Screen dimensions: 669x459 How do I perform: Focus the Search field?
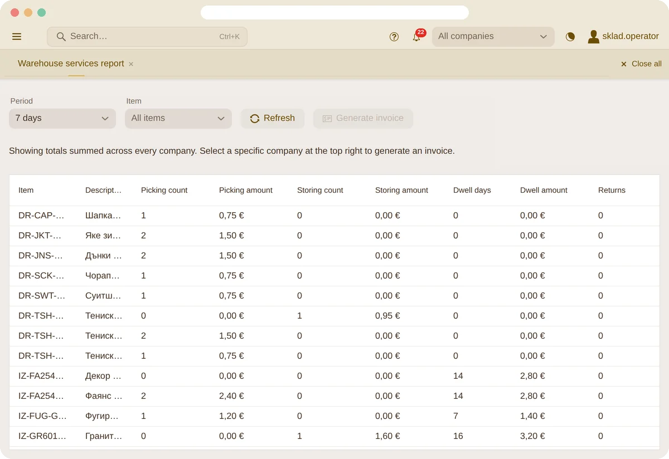coord(147,37)
